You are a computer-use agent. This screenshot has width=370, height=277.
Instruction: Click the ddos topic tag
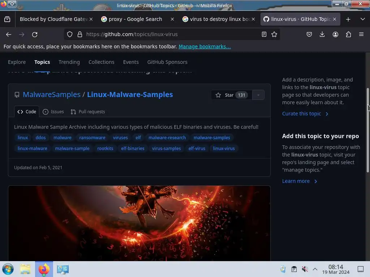coord(40,137)
